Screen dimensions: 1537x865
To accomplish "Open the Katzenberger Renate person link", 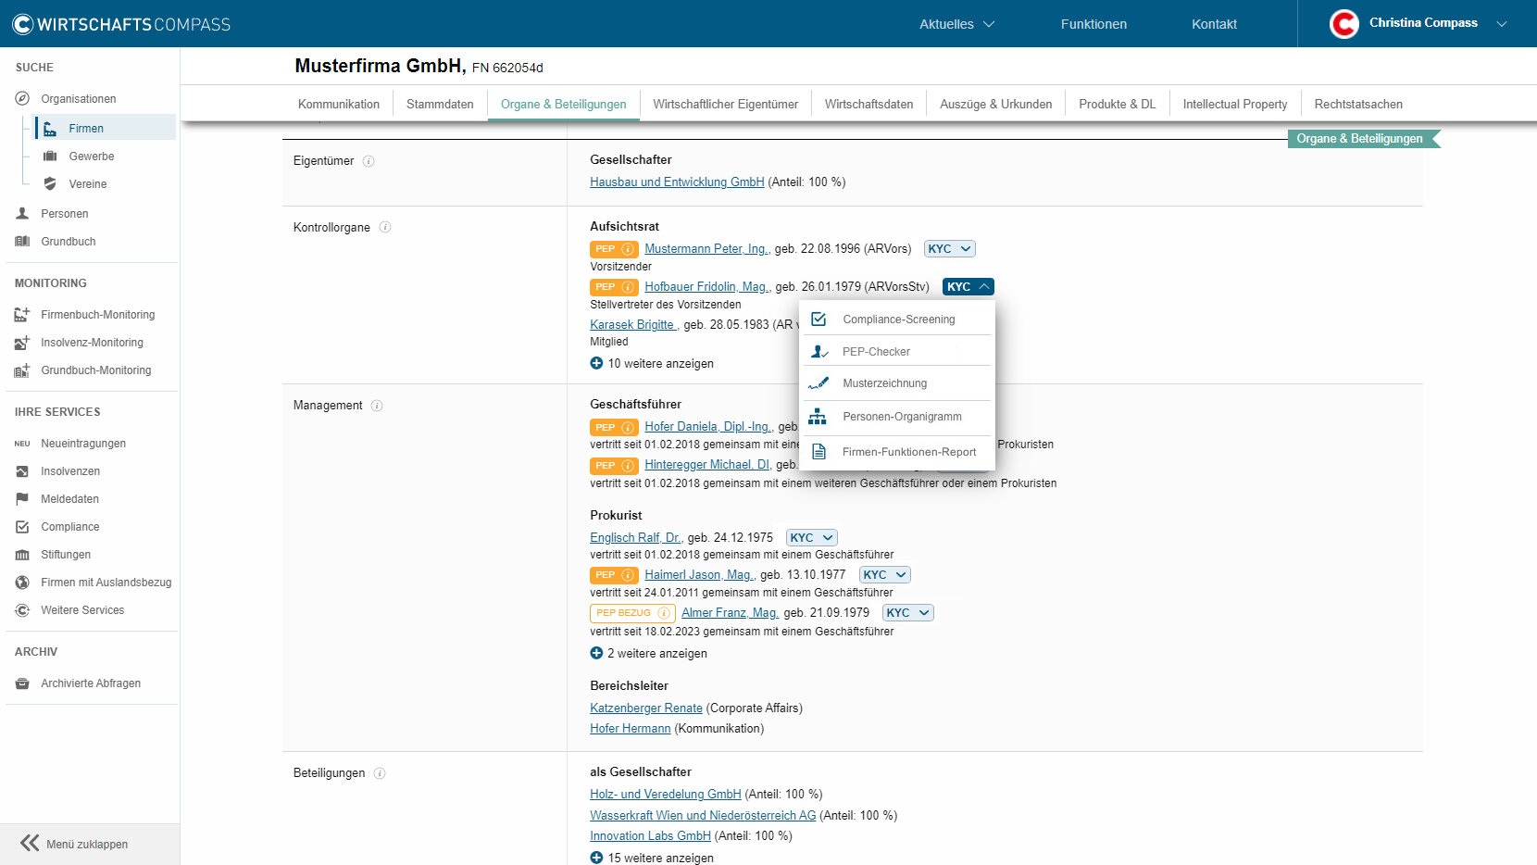I will [646, 708].
